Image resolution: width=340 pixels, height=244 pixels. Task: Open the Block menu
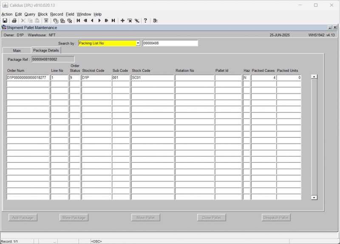[x=43, y=14]
